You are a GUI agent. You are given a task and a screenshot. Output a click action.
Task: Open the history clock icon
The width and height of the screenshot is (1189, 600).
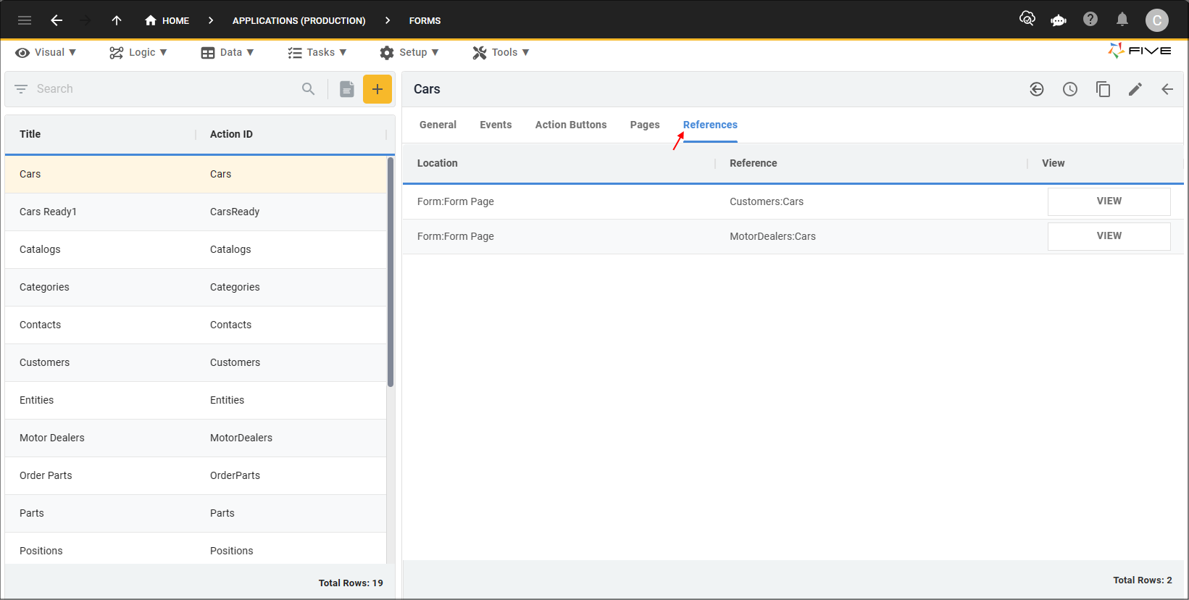coord(1070,89)
